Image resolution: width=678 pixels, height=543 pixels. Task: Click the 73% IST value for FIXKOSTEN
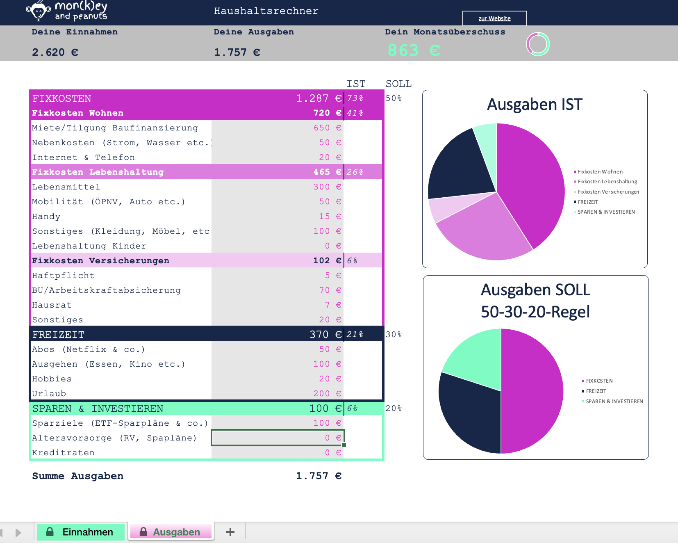pyautogui.click(x=355, y=98)
